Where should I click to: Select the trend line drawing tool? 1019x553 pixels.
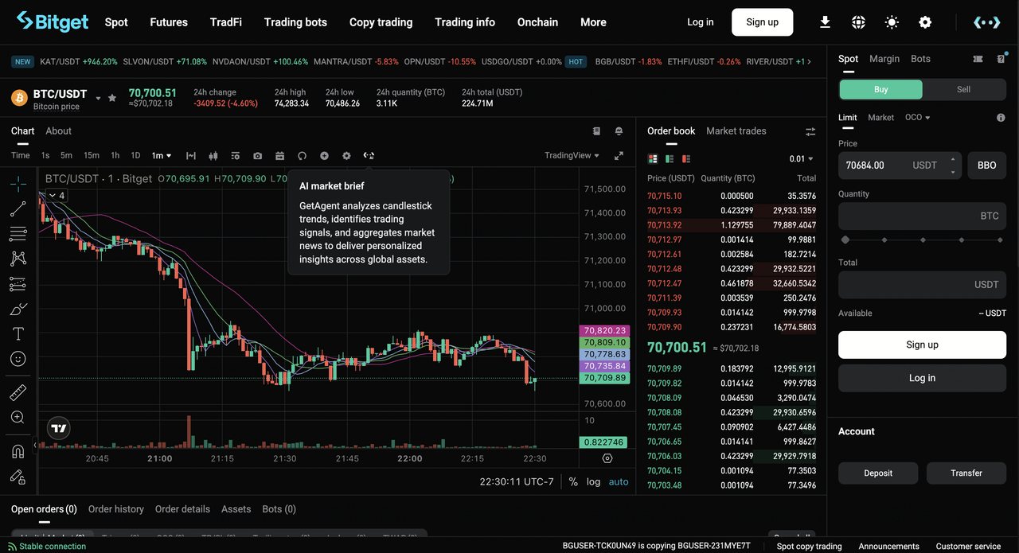pos(18,209)
